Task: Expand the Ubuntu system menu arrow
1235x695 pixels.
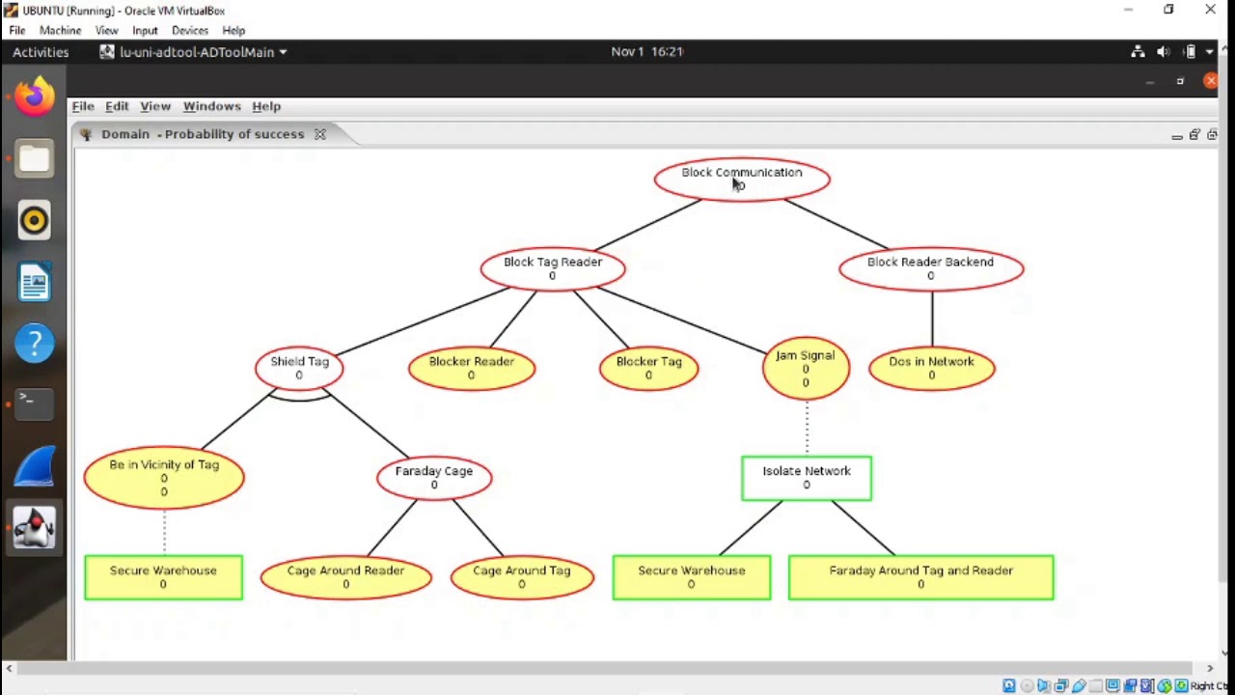Action: tap(1210, 52)
